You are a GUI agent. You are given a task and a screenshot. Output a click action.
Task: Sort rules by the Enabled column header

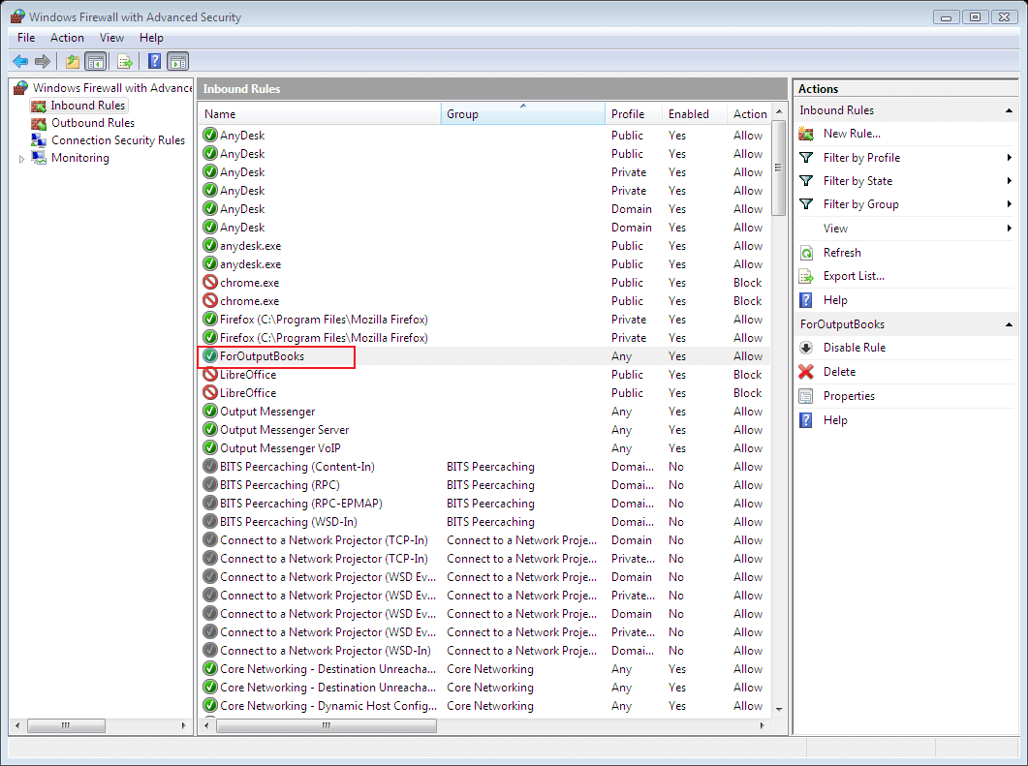[695, 114]
